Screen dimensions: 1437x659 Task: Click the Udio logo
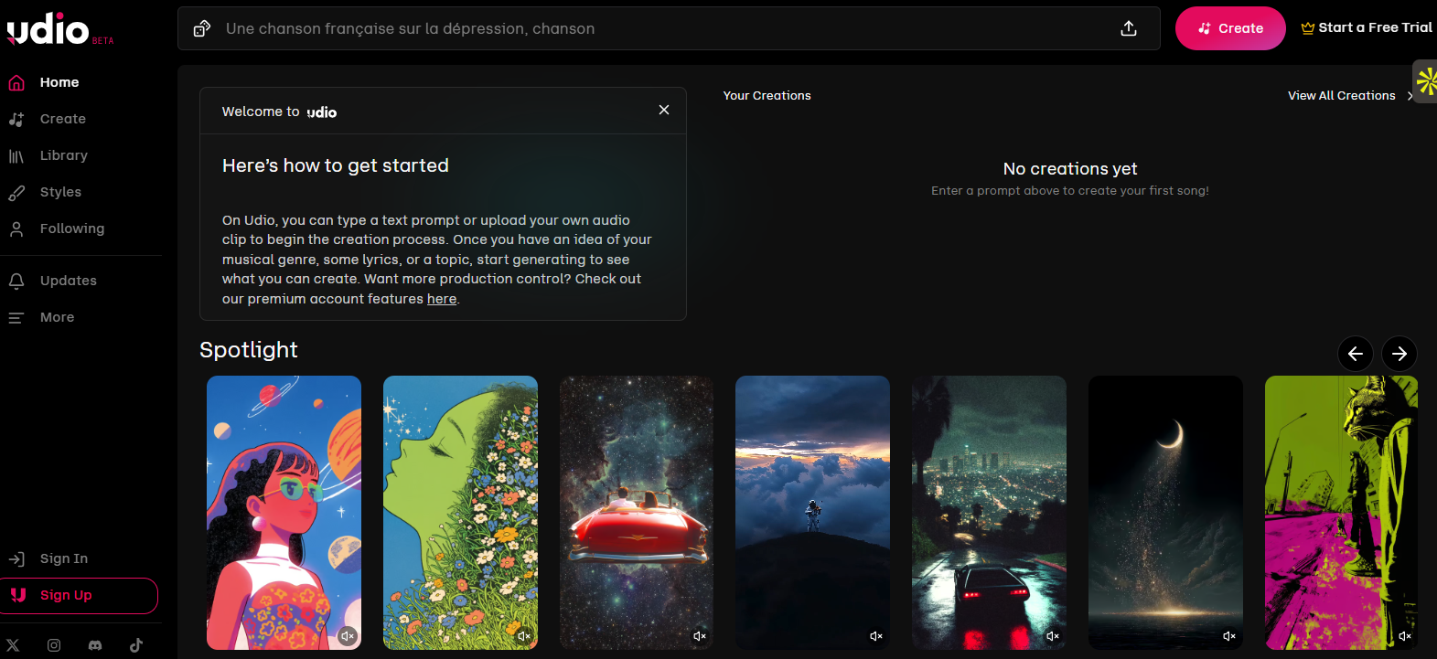click(59, 29)
